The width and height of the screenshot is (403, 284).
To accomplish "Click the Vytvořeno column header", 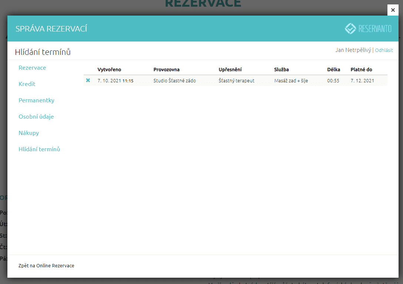I will click(x=109, y=70).
